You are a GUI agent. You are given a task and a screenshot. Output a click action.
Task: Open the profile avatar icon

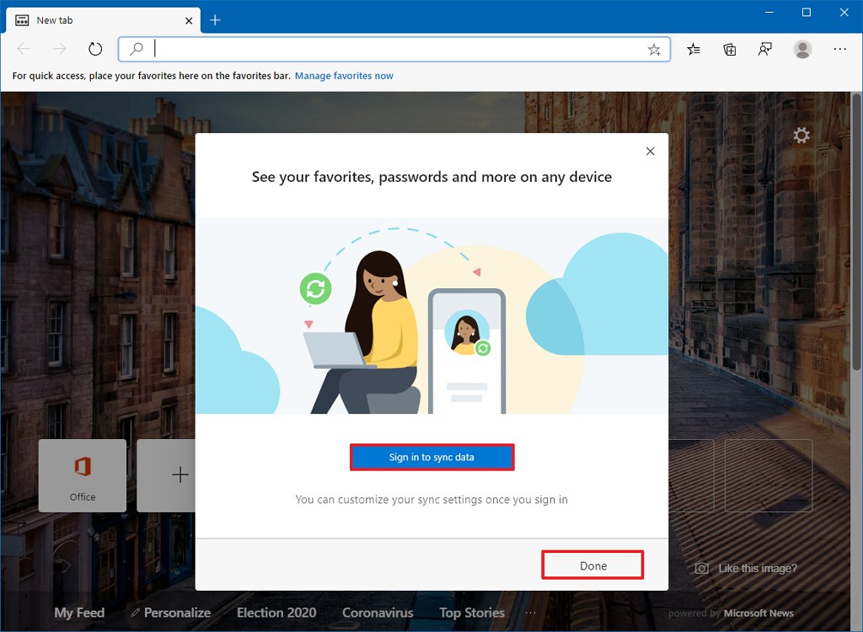pyautogui.click(x=802, y=50)
